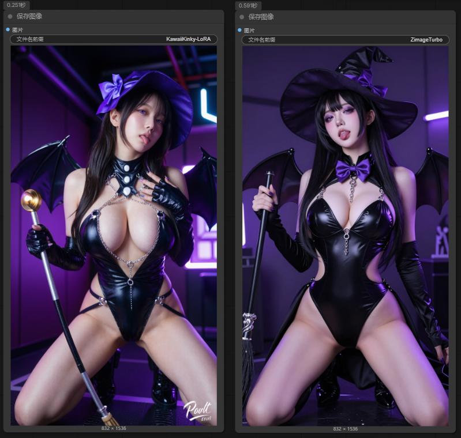Screen dimensions: 461x438
Task: Select the right 保存图像 node title
Action: 261,17
